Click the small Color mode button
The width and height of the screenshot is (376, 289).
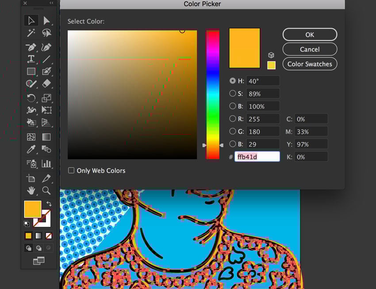pos(29,236)
